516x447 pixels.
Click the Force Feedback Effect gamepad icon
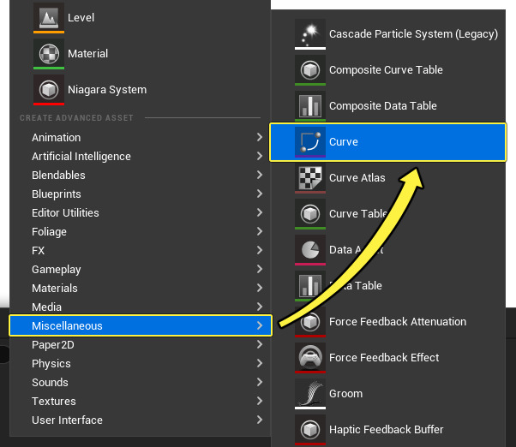(x=310, y=358)
